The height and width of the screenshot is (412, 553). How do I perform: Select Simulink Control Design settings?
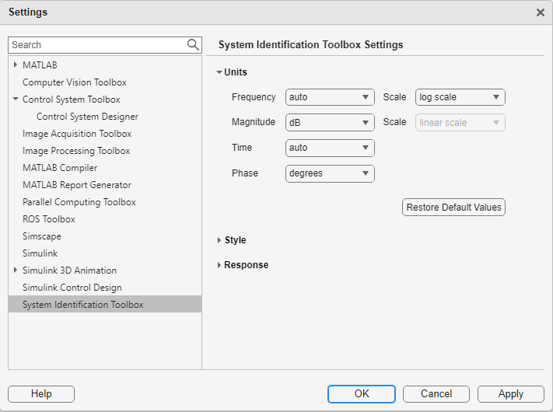(x=72, y=288)
